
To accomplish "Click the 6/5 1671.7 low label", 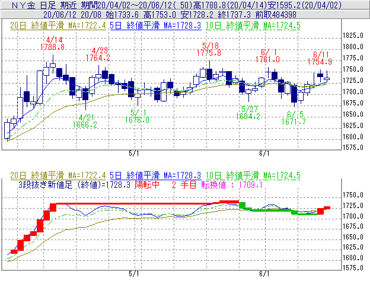I will coord(294,118).
